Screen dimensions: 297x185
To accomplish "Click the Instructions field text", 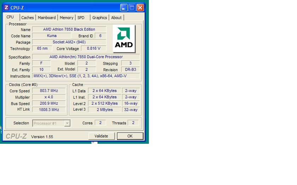I will (x=86, y=76).
